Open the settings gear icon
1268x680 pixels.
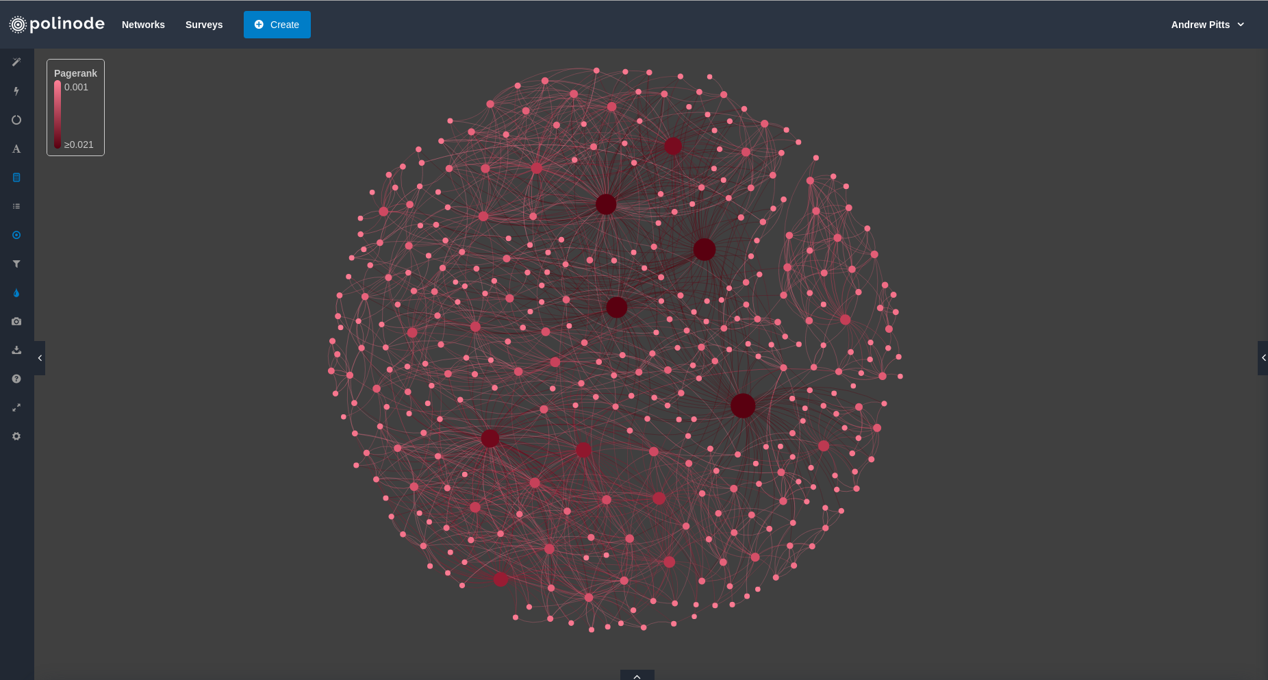pos(16,436)
